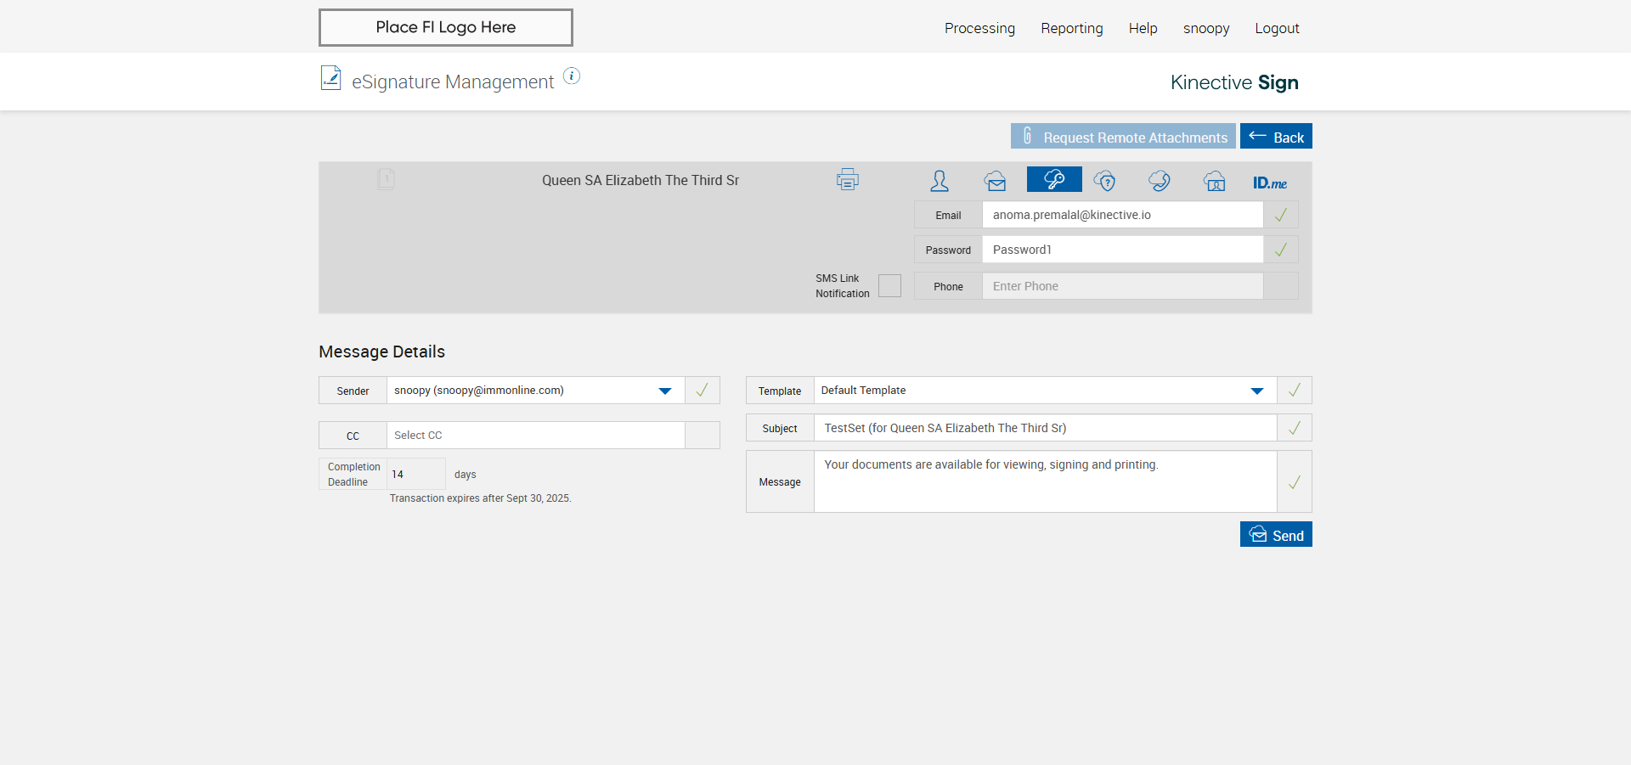
Task: Pick the cloud shield question authentication icon
Action: click(x=1104, y=181)
